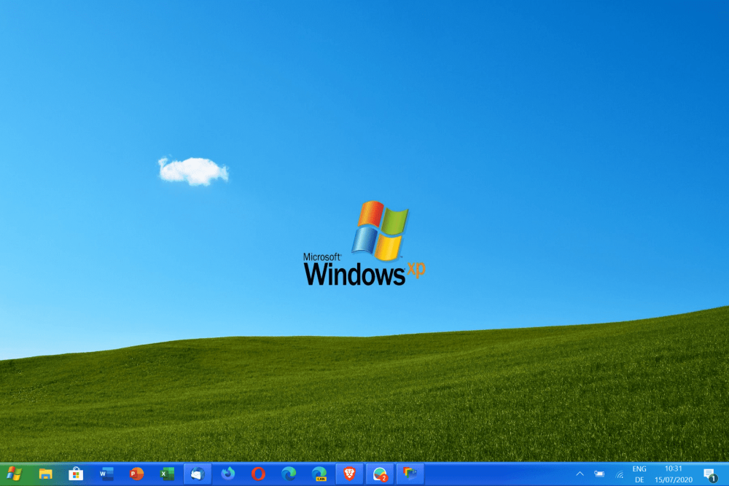Open the Wi-Fi network flyout
The image size is (729, 486).
click(619, 474)
